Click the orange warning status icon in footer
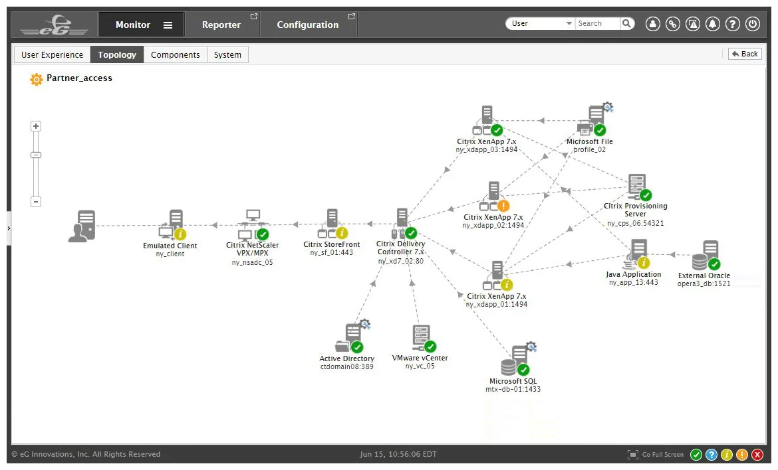The width and height of the screenshot is (778, 470). click(742, 455)
